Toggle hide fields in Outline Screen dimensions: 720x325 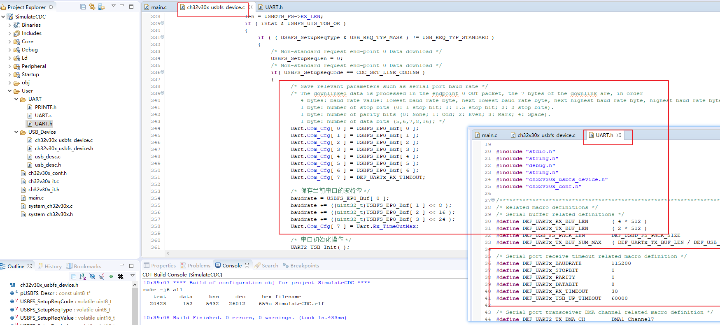click(x=92, y=276)
